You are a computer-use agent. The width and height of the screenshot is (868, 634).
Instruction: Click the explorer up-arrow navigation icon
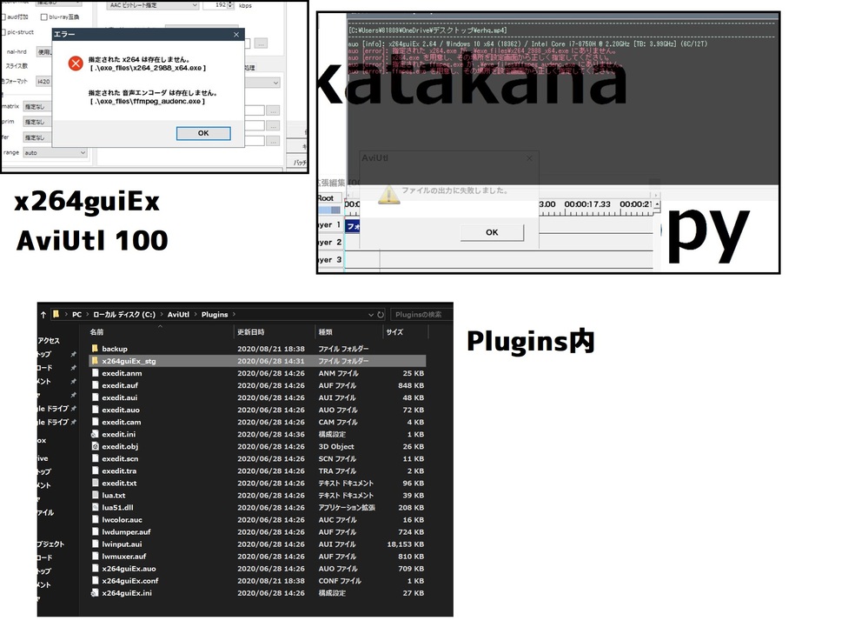pos(43,314)
